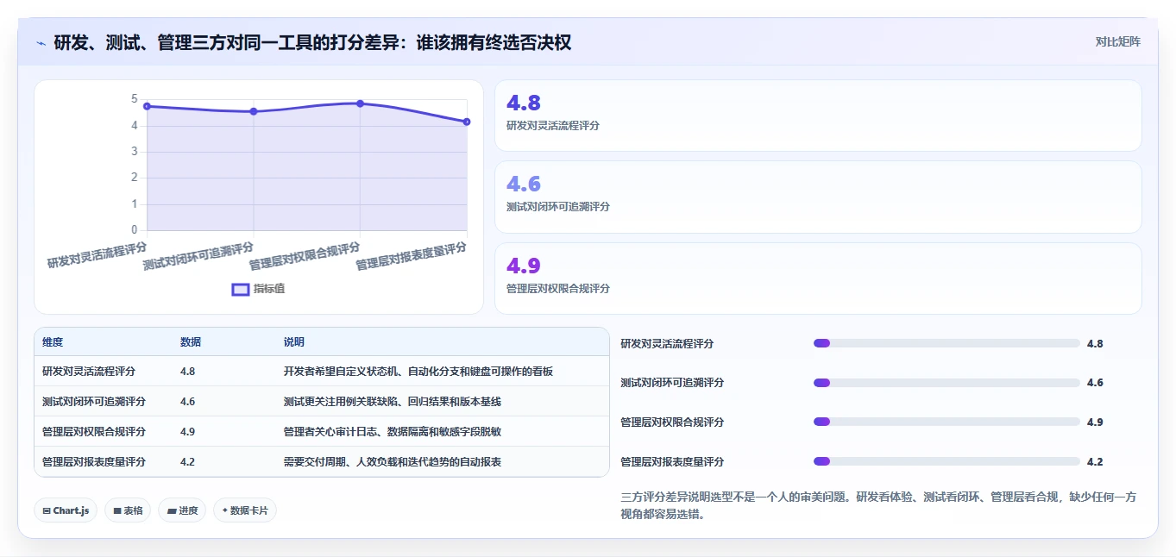
Task: Open the 4.8 研发对灵活流程评分 card
Action: 817,116
